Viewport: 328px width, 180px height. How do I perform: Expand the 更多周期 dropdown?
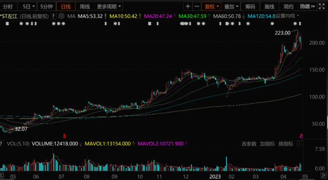coord(108,7)
